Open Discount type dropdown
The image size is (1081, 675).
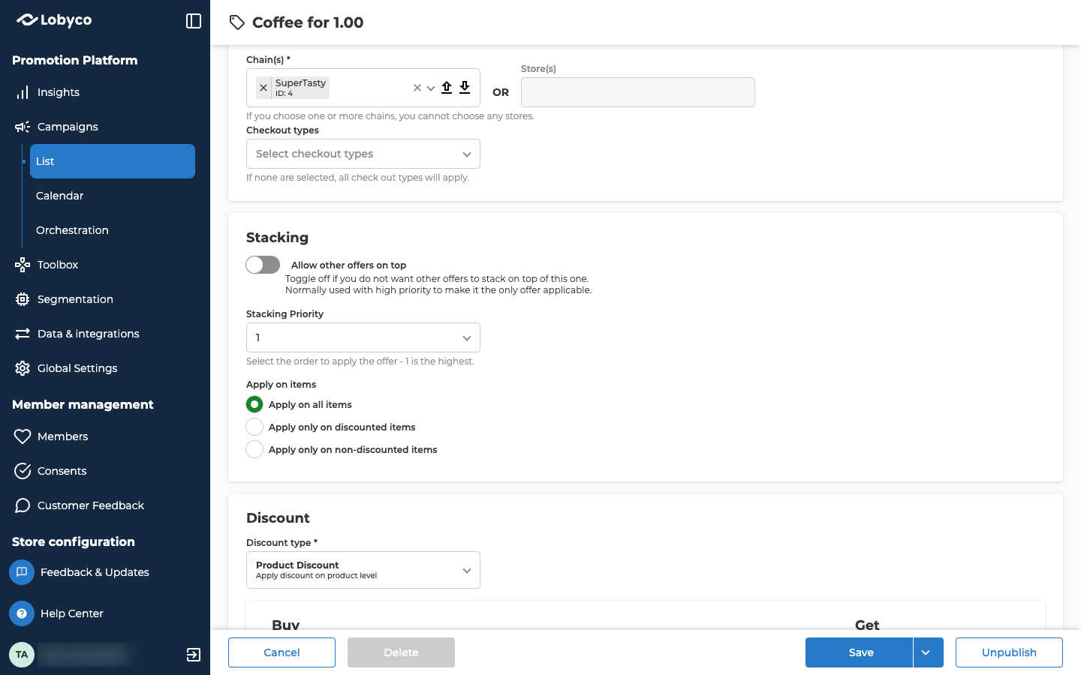[363, 570]
